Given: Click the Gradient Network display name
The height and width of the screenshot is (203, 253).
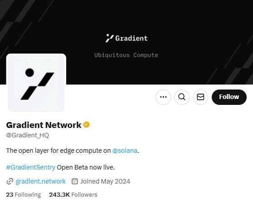Looking at the screenshot, I should click(44, 125).
